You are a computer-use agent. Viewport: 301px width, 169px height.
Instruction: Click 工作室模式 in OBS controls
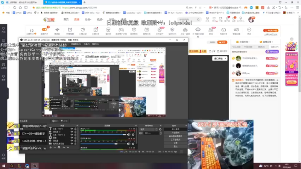(x=175, y=140)
